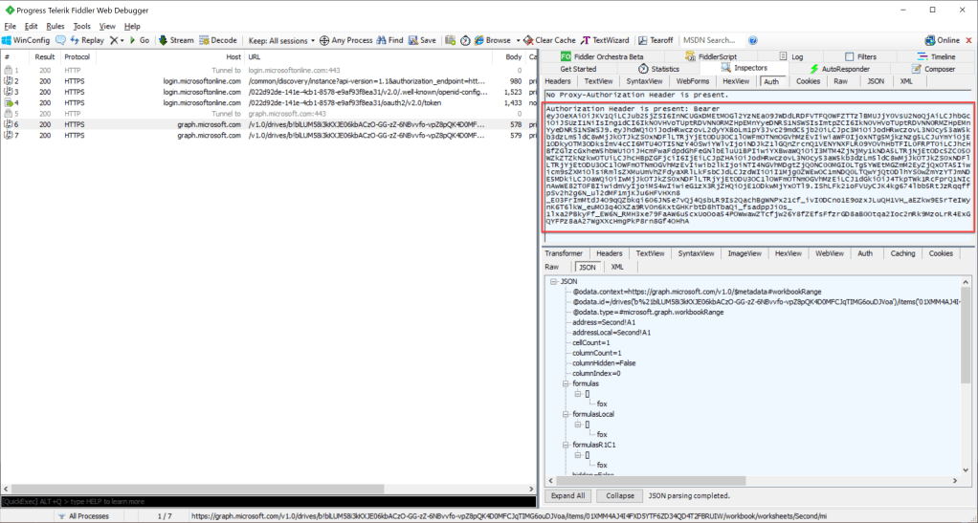Screen dimensions: 978x523
Task: Collapse the formulasLocal node in JSON tree
Action: tap(566, 414)
